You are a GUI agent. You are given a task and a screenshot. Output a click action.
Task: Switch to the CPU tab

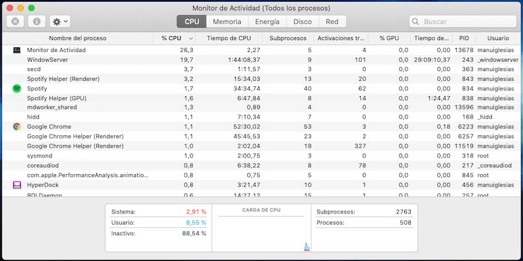[192, 22]
